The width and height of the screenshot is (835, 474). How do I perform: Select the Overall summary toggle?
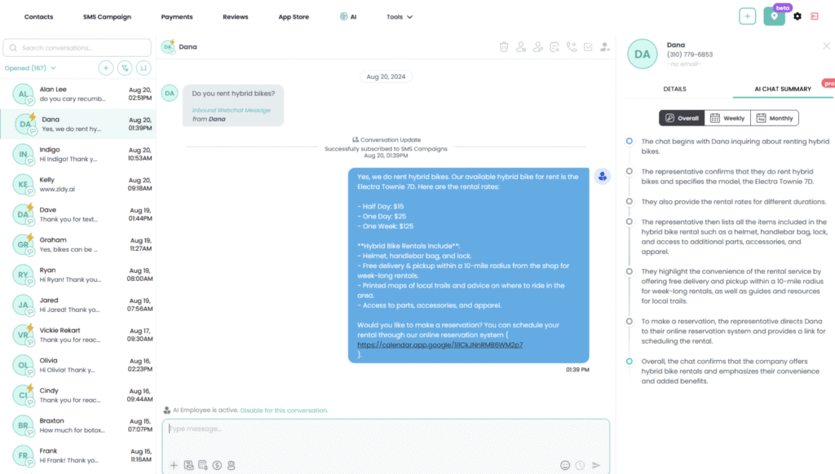point(682,118)
